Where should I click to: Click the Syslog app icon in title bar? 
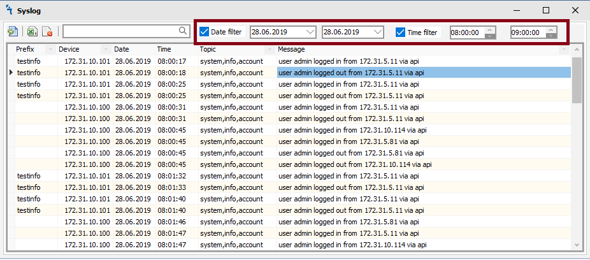[9, 10]
